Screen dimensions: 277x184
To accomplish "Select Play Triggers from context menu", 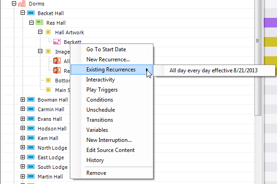I will click(x=112, y=90).
